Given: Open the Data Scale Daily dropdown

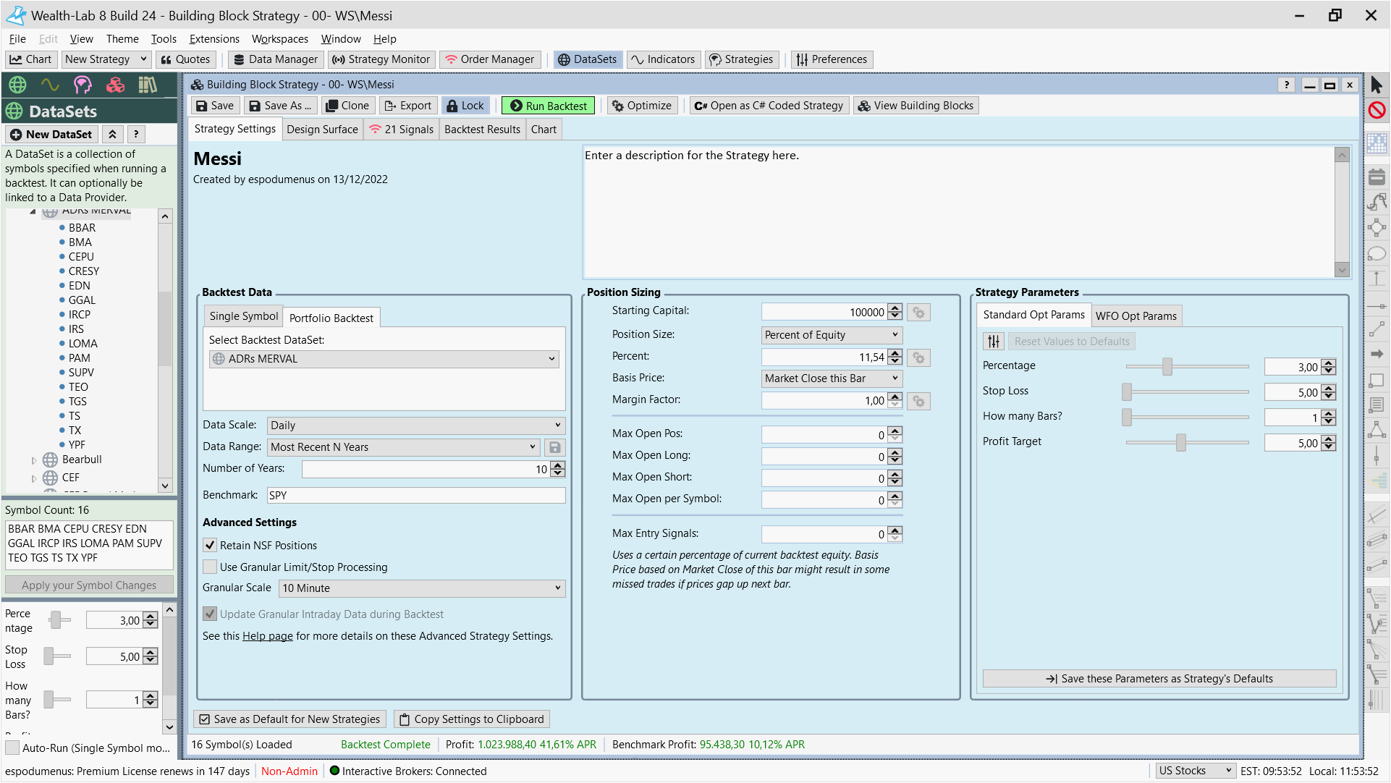Looking at the screenshot, I should pos(415,426).
